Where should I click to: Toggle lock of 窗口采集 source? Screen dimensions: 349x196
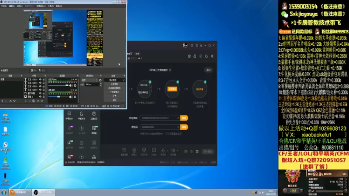(x=44, y=93)
